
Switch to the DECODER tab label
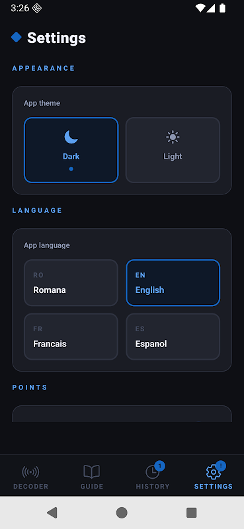point(30,487)
